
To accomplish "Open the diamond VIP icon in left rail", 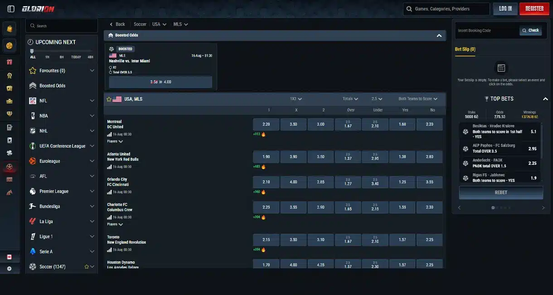I will click(x=9, y=114).
